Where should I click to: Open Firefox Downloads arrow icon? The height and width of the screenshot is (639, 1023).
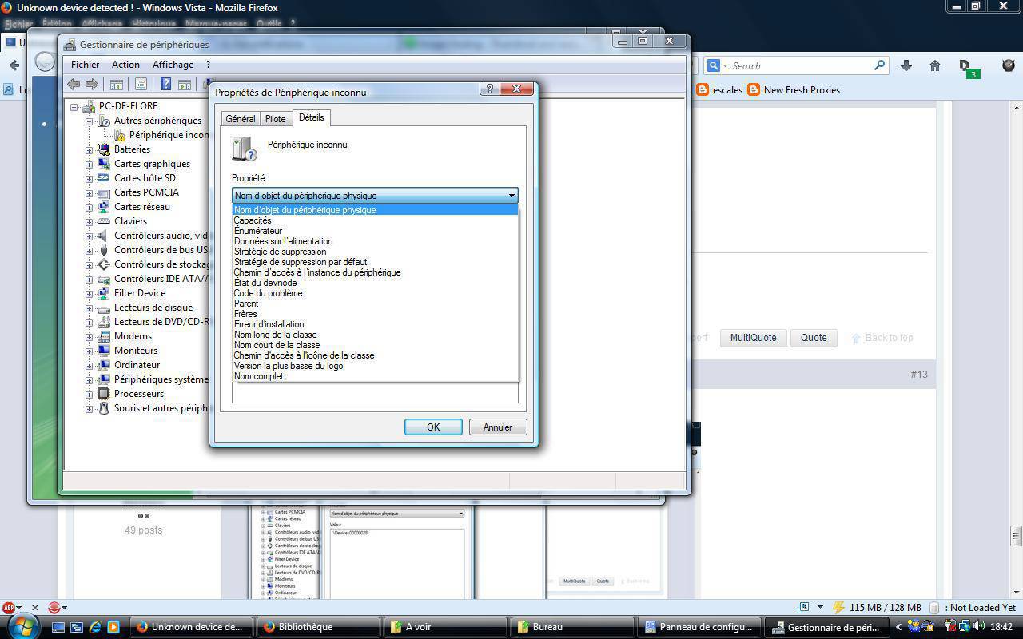point(906,66)
